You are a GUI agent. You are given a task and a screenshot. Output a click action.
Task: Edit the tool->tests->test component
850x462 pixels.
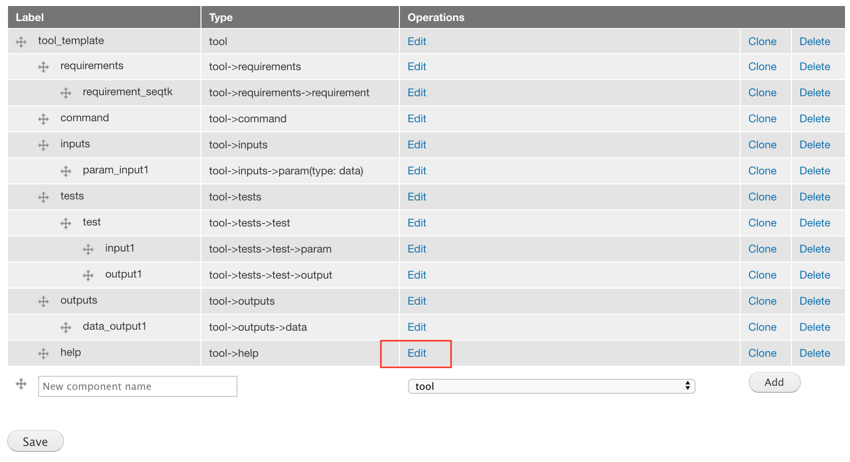tap(417, 223)
